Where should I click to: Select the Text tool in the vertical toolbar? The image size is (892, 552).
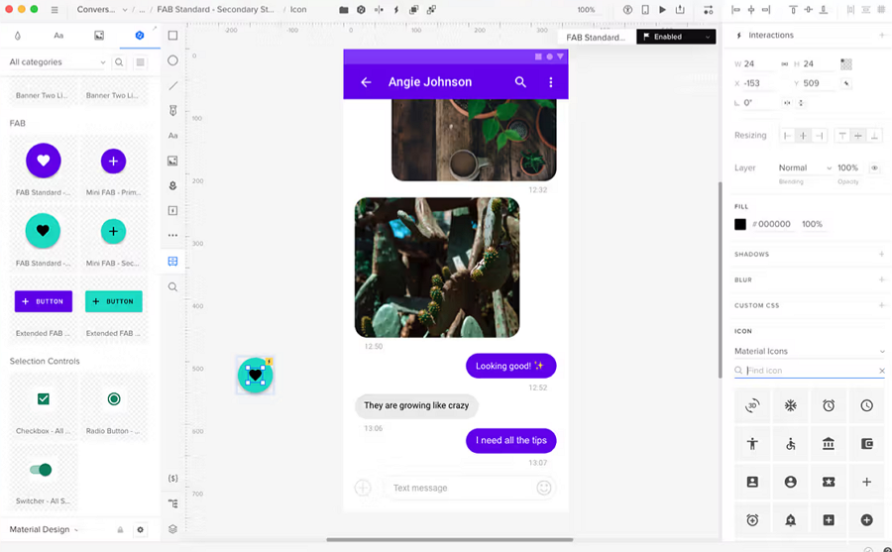pyautogui.click(x=172, y=136)
